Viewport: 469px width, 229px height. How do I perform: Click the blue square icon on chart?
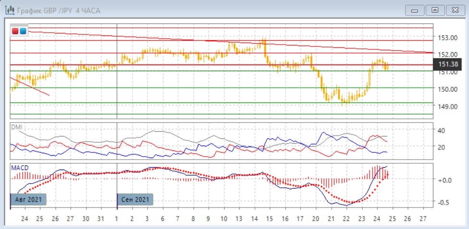click(23, 31)
